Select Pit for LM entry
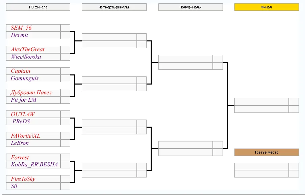Screen dimensions: 305x195 tap(24, 100)
